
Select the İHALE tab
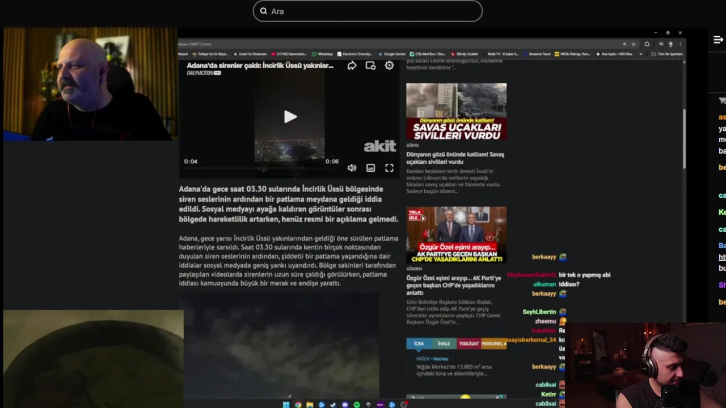(444, 343)
